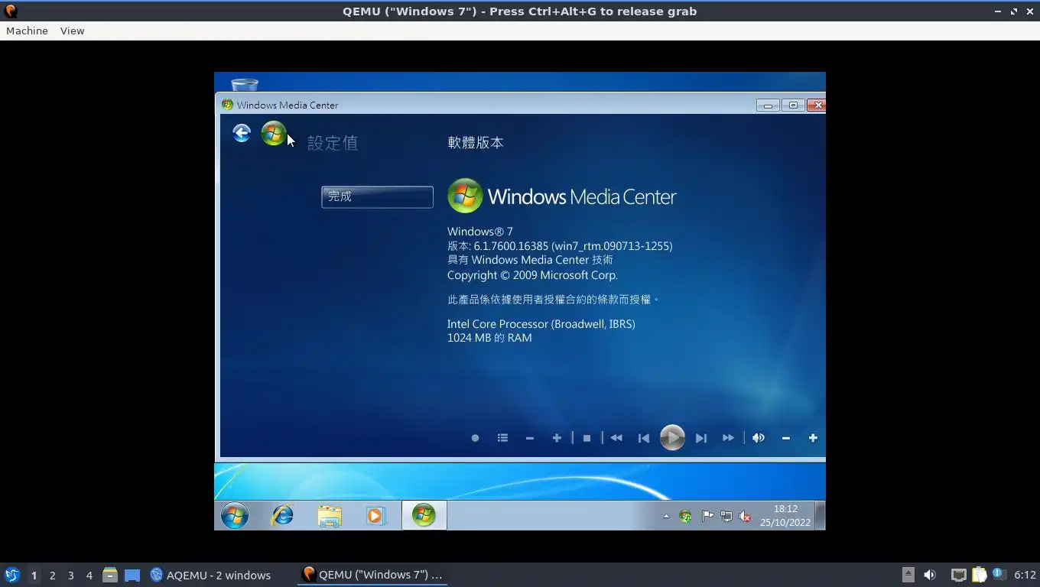Launch Windows Media Player from taskbar
The height and width of the screenshot is (587, 1040).
375,516
